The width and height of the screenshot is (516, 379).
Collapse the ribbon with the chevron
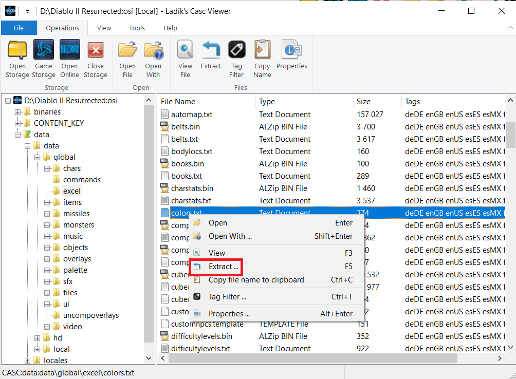[510, 28]
